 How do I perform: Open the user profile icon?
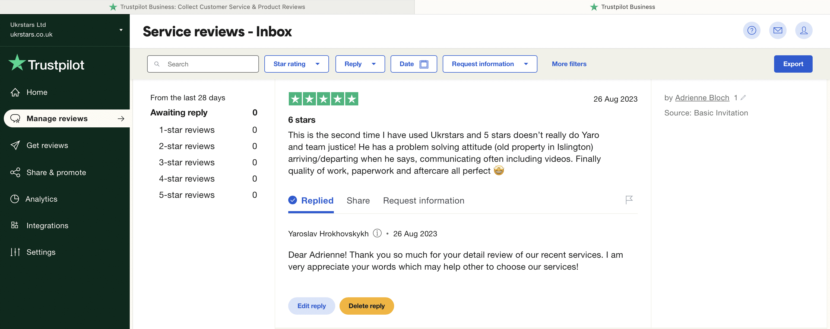pos(804,31)
